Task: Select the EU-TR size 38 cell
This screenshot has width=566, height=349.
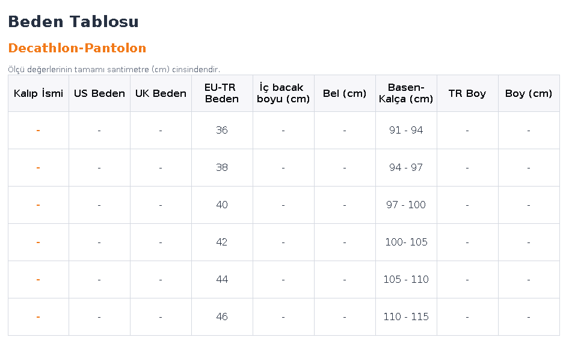Action: 222,168
